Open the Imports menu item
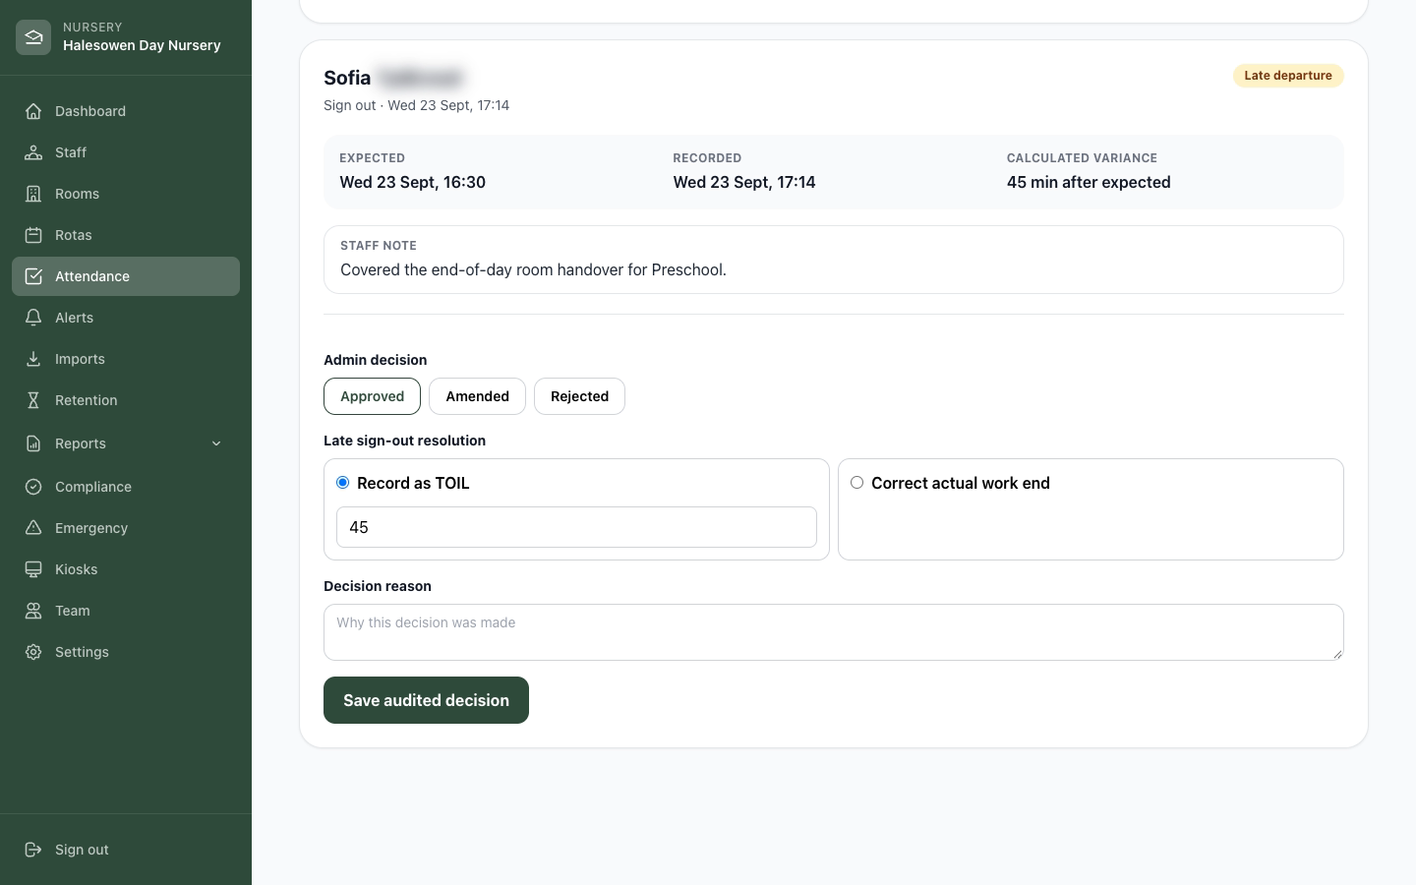 pos(126,359)
